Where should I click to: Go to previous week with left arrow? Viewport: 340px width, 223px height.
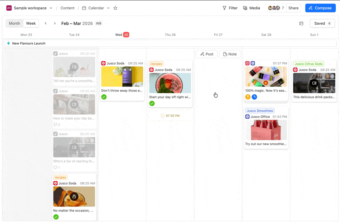[x=46, y=23]
